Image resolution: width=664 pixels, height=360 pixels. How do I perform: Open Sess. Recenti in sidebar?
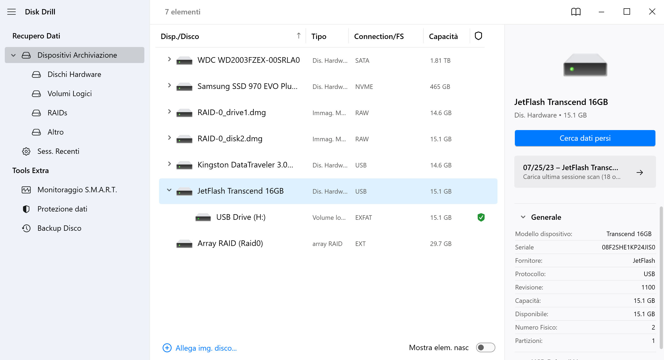58,151
